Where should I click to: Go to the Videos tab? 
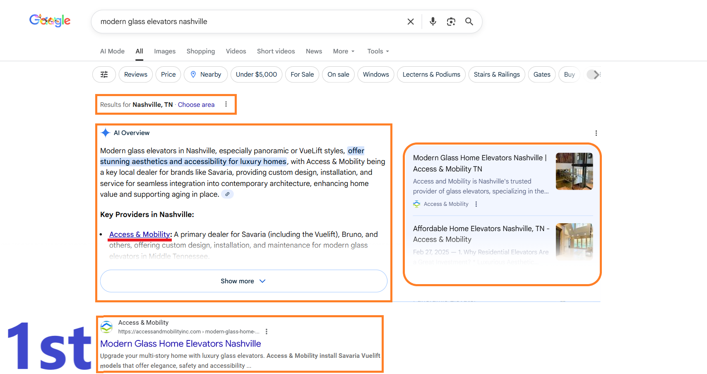point(236,51)
